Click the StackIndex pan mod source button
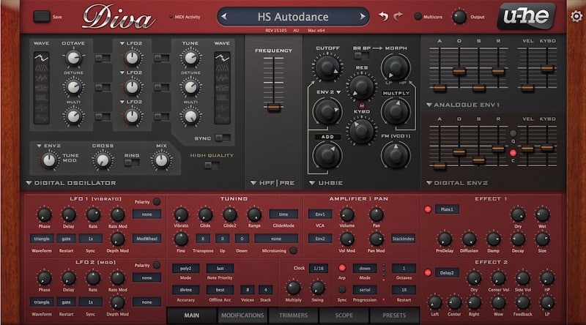The height and width of the screenshot is (325, 586). point(404,239)
